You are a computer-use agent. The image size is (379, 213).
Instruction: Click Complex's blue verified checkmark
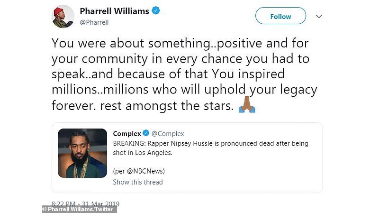coord(146,134)
